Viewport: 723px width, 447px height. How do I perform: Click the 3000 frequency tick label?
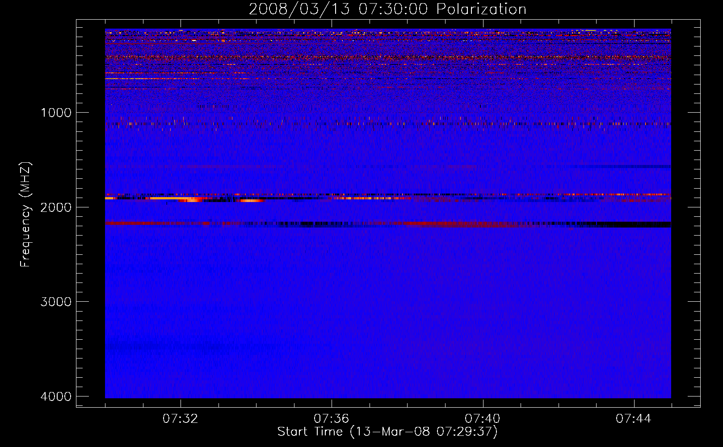[x=56, y=302]
